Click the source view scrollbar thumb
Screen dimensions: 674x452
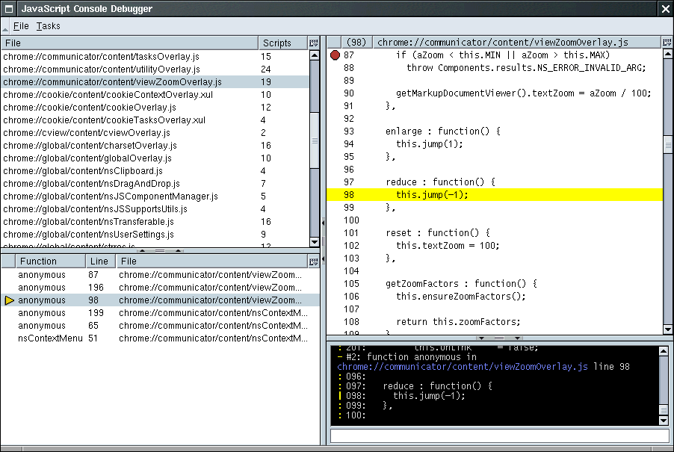[668, 144]
